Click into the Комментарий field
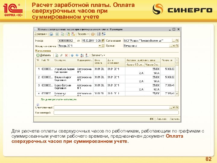 pos(116,113)
